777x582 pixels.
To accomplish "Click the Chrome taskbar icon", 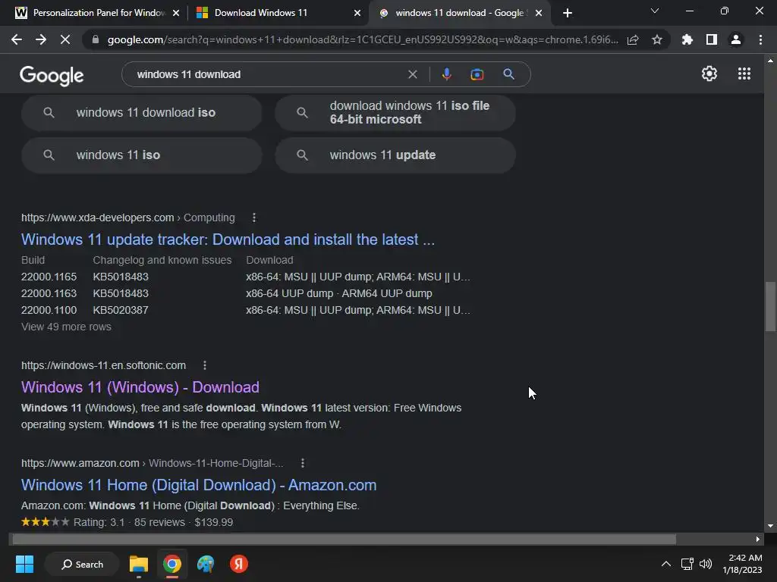I will [172, 564].
